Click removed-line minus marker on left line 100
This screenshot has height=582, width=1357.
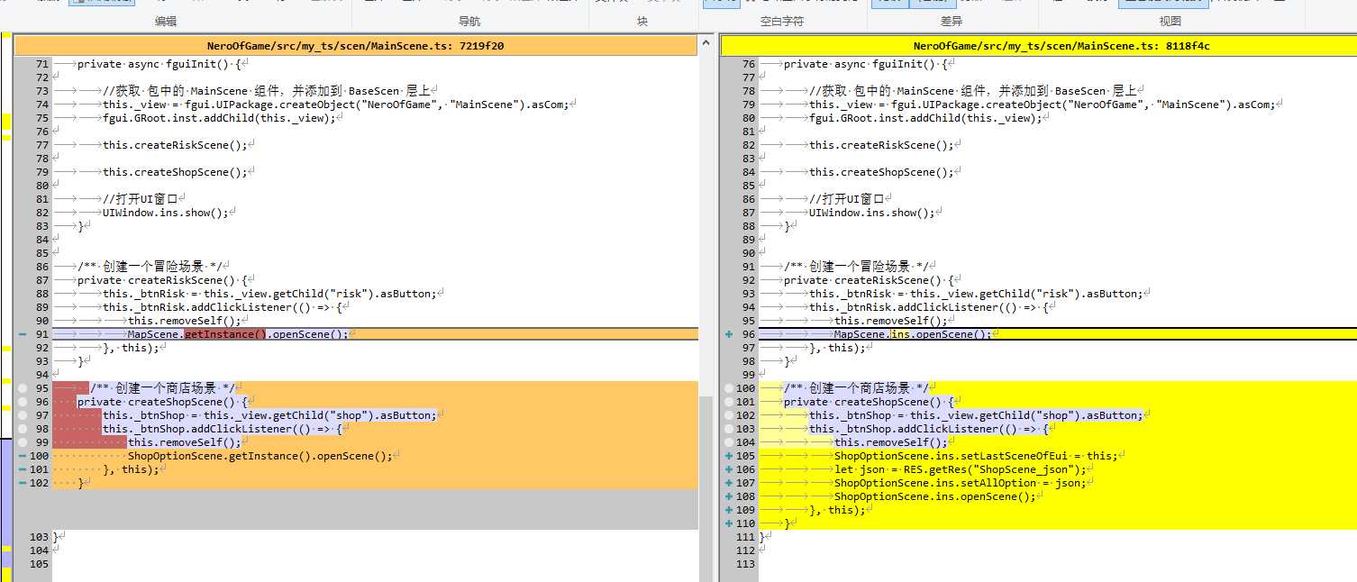tap(22, 456)
